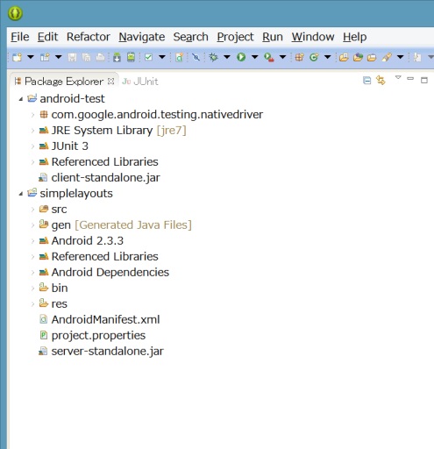Open Package Explorer view menu triangle

click(x=398, y=78)
